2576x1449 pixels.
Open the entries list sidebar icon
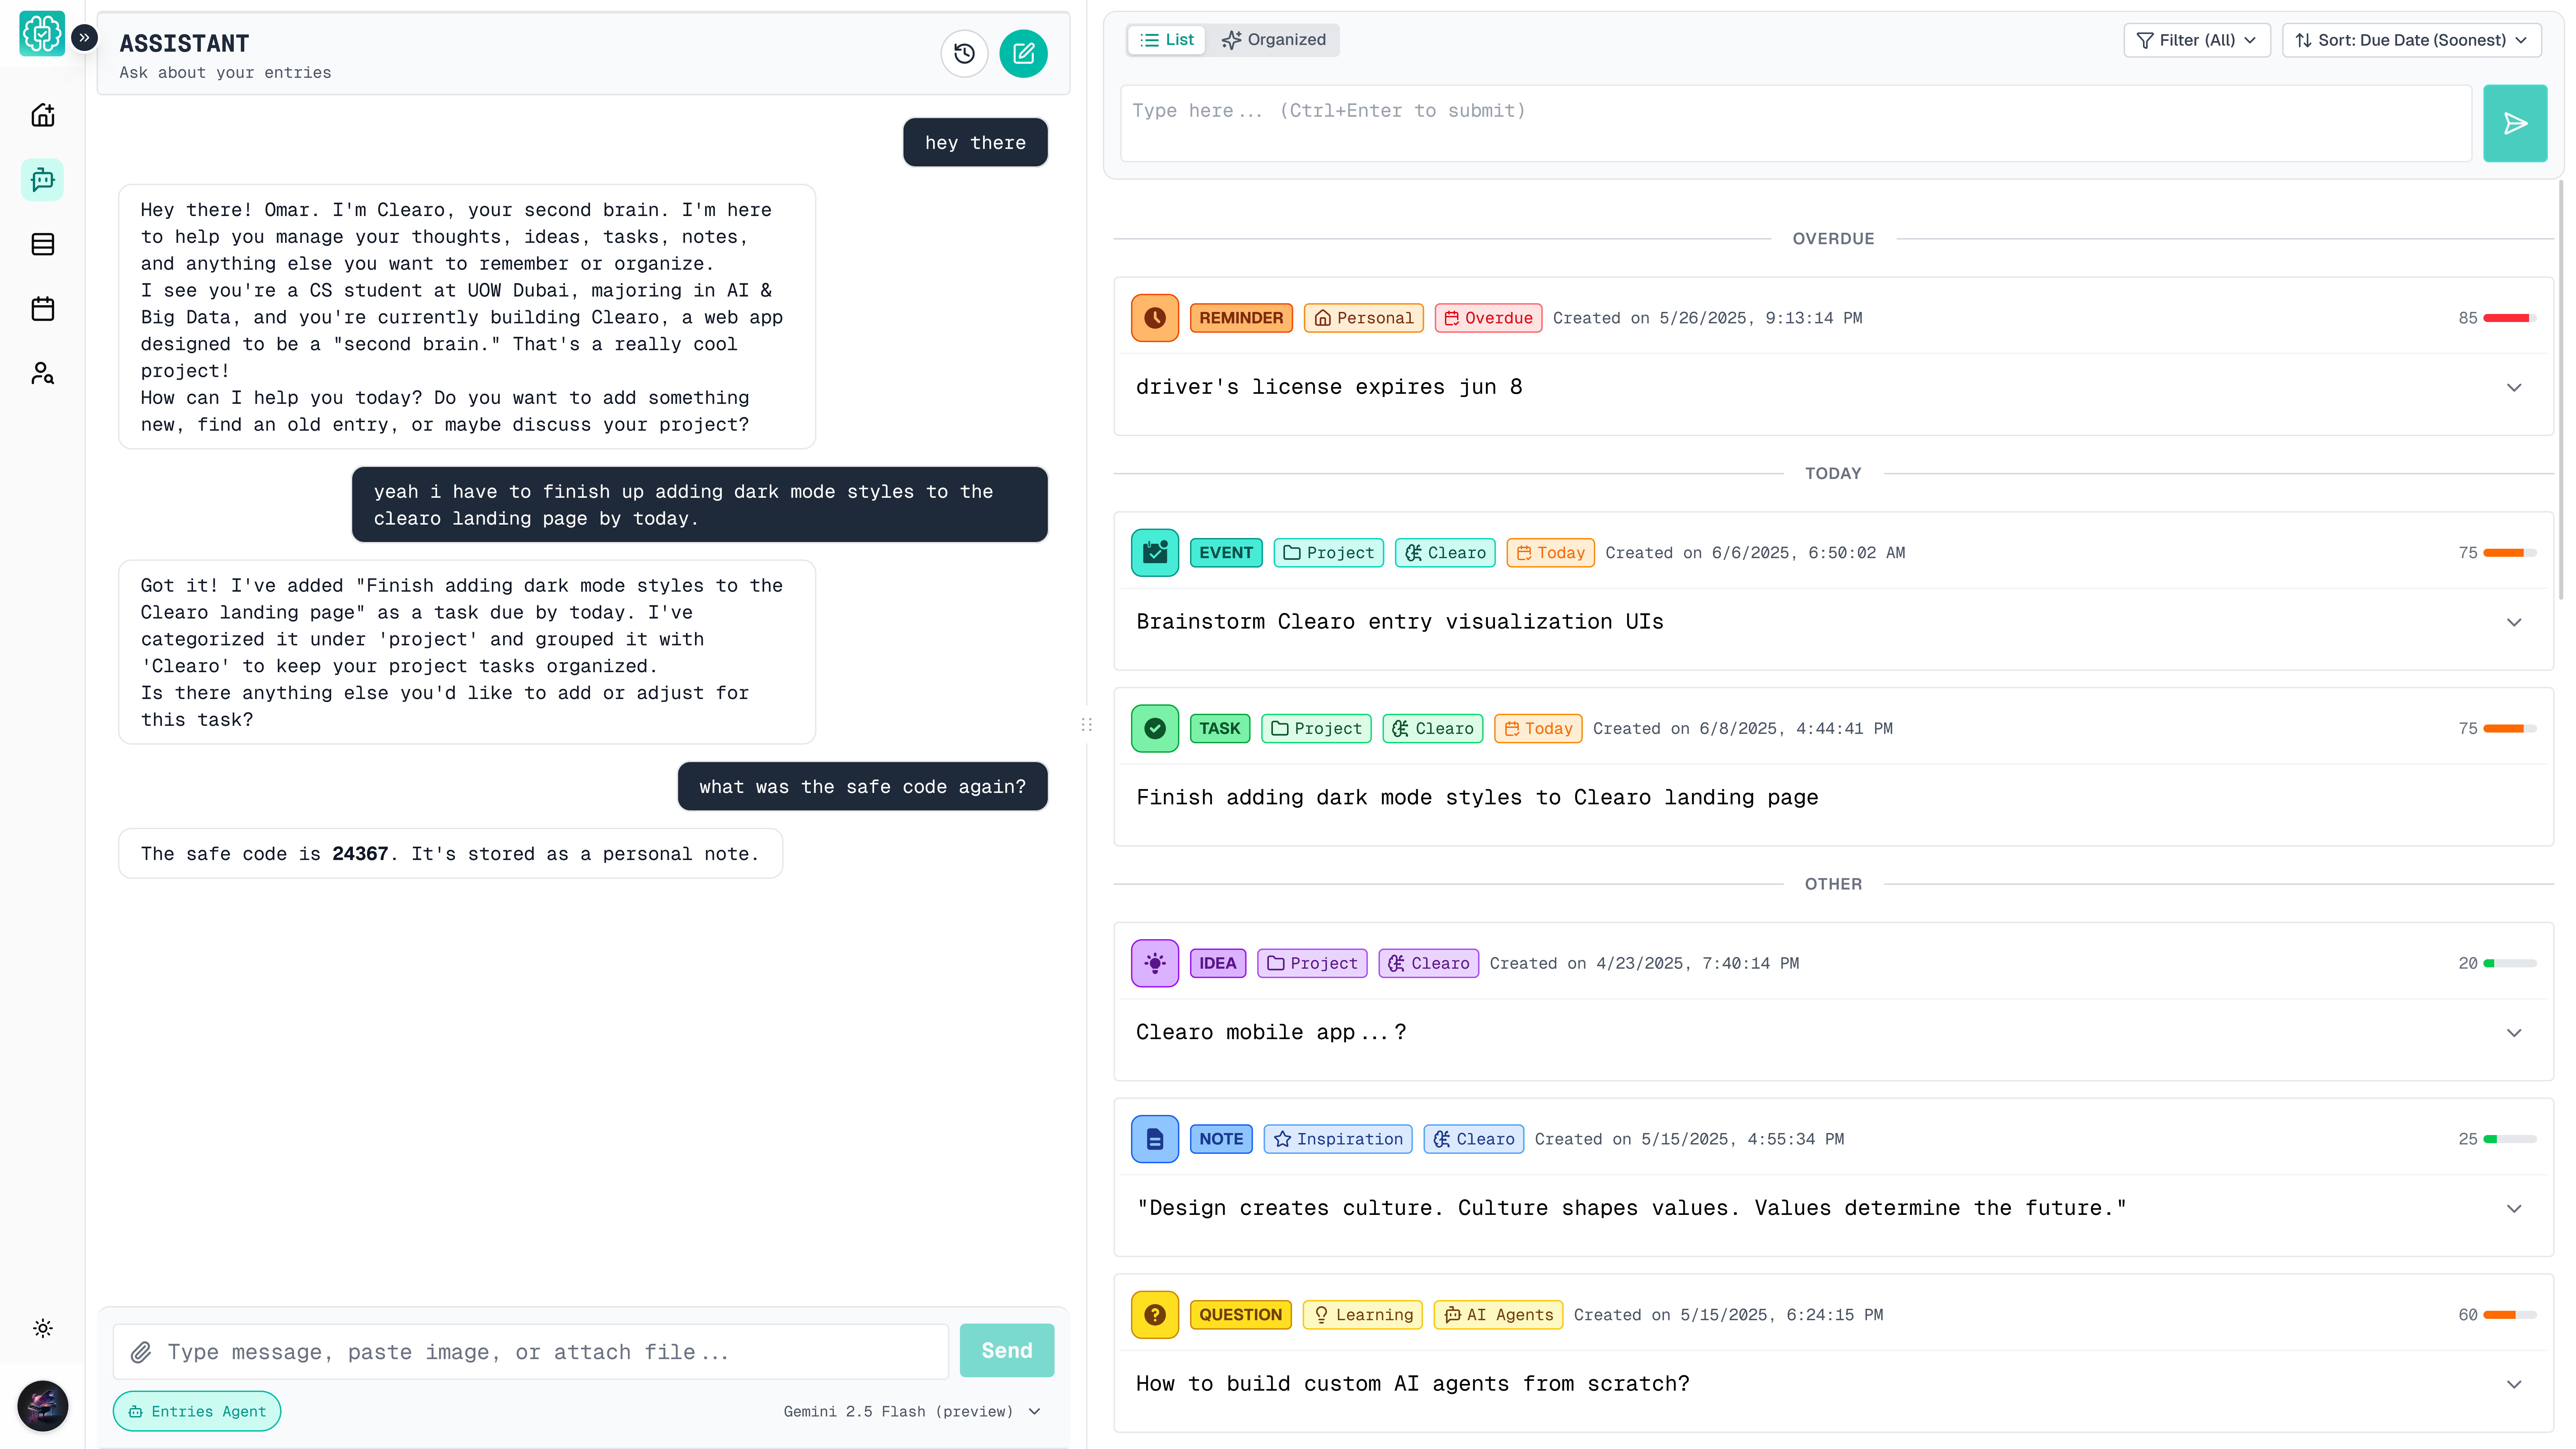point(43,244)
